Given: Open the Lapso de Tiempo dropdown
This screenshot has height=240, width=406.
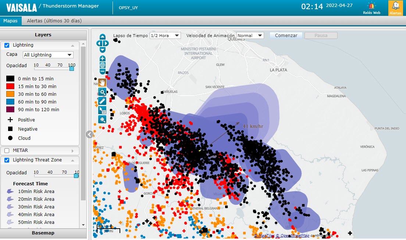Looking at the screenshot, I should coord(165,36).
